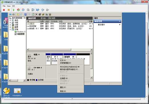Image resolution: width=149 pixels, height=104 pixels.
Task: Click the yellow Suspend VM icon
Action: [9, 10]
